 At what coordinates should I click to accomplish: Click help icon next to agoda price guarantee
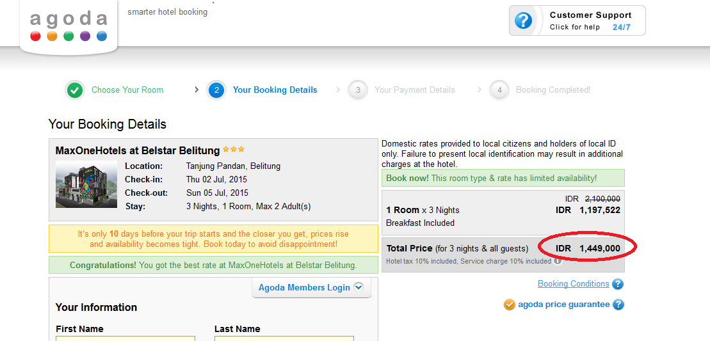pos(618,305)
